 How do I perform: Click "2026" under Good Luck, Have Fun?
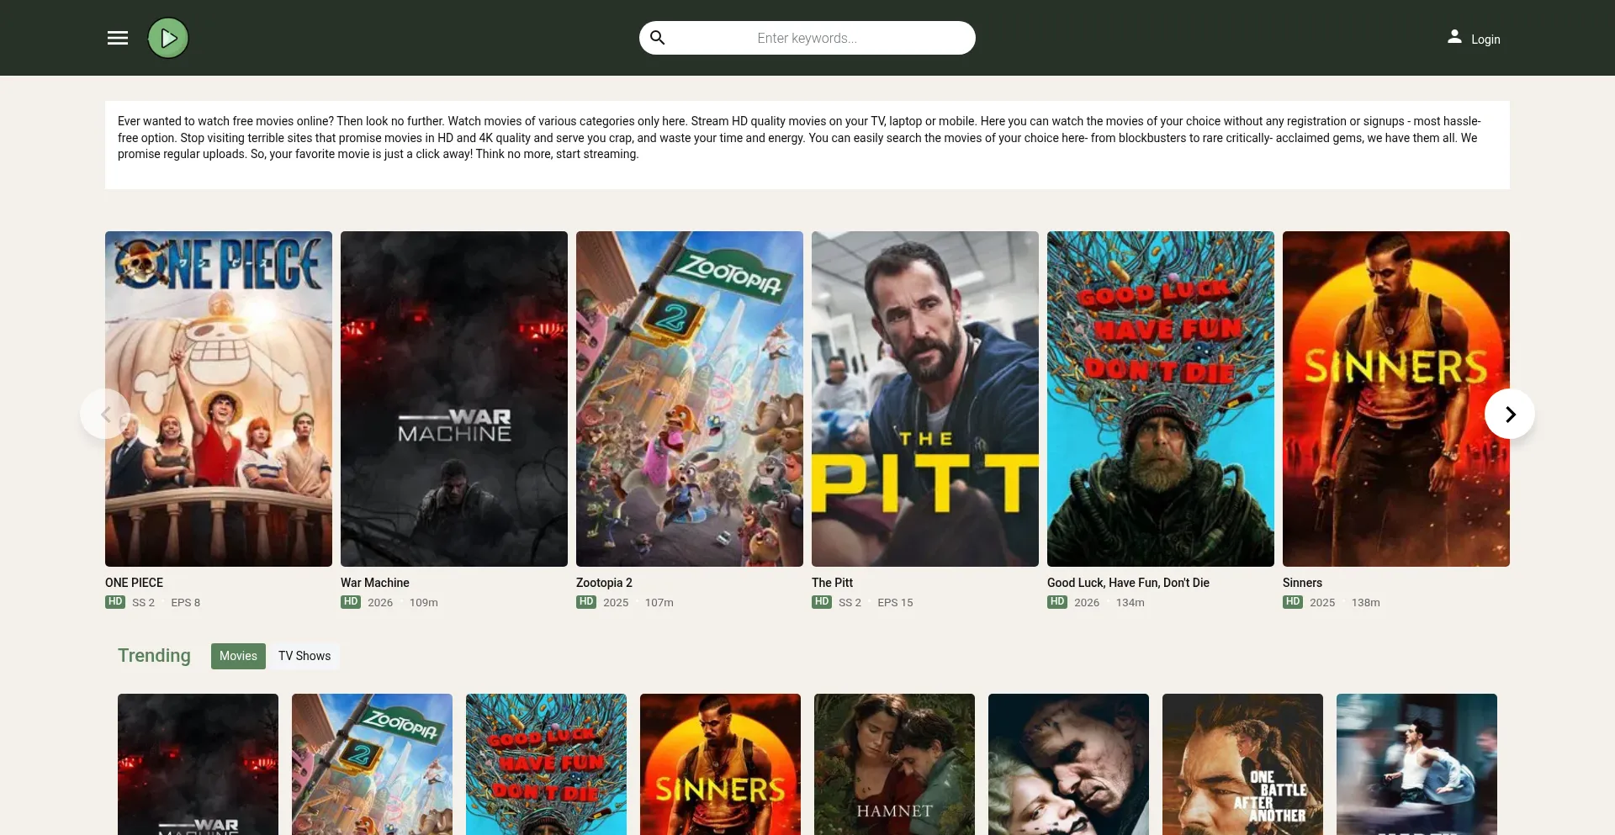[x=1087, y=603]
